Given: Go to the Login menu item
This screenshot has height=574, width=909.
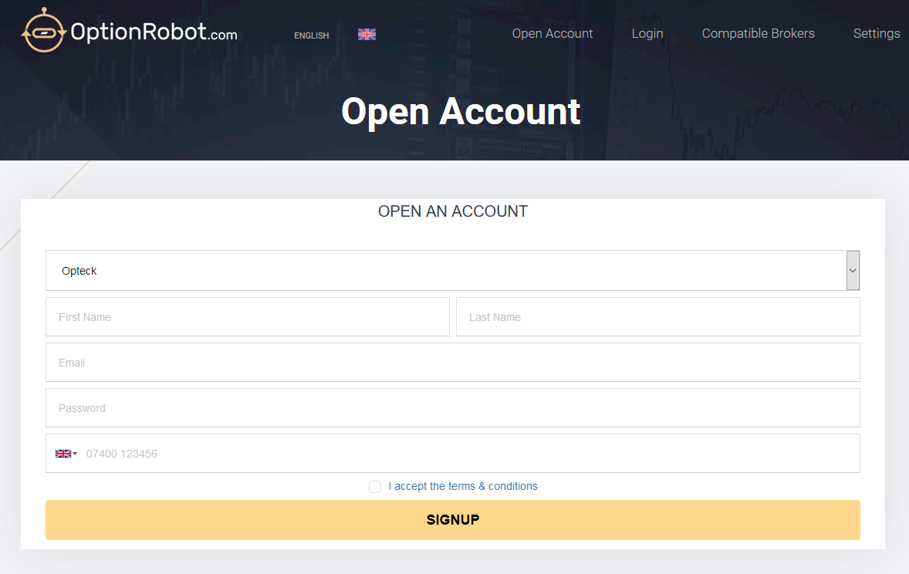Looking at the screenshot, I should click(647, 34).
